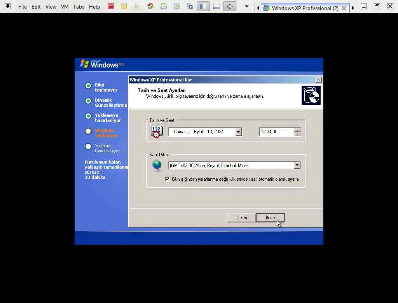Click the next tab right arrow
Image resolution: width=398 pixels, height=303 pixels.
[353, 8]
